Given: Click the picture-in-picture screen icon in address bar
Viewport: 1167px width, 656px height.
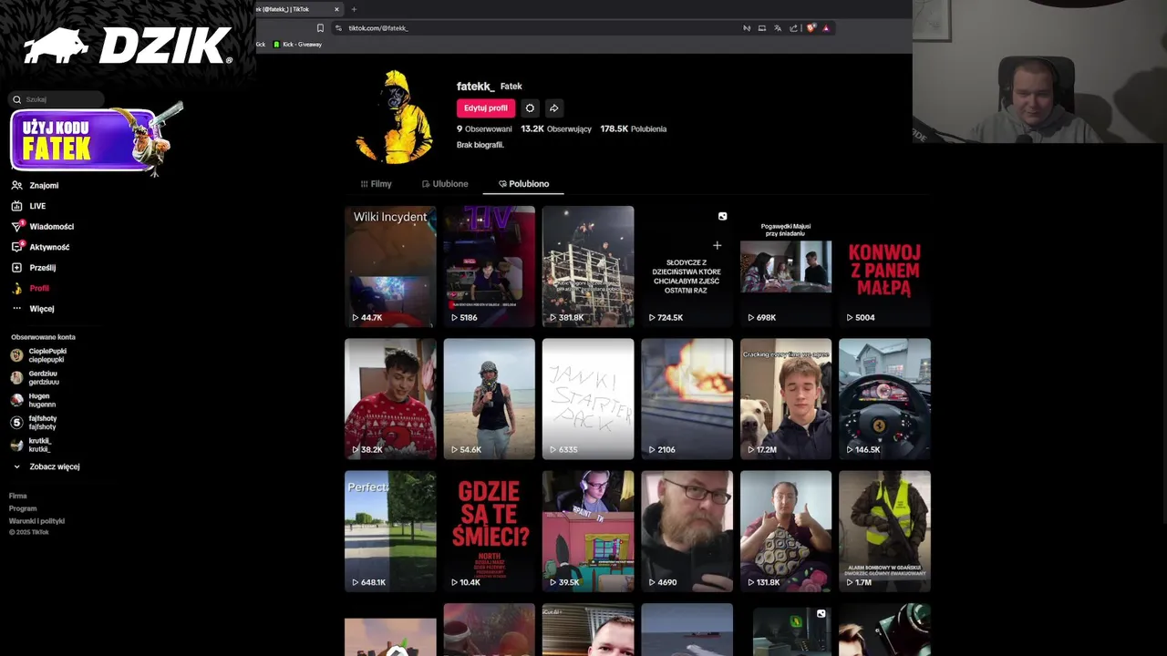Looking at the screenshot, I should pyautogui.click(x=762, y=28).
